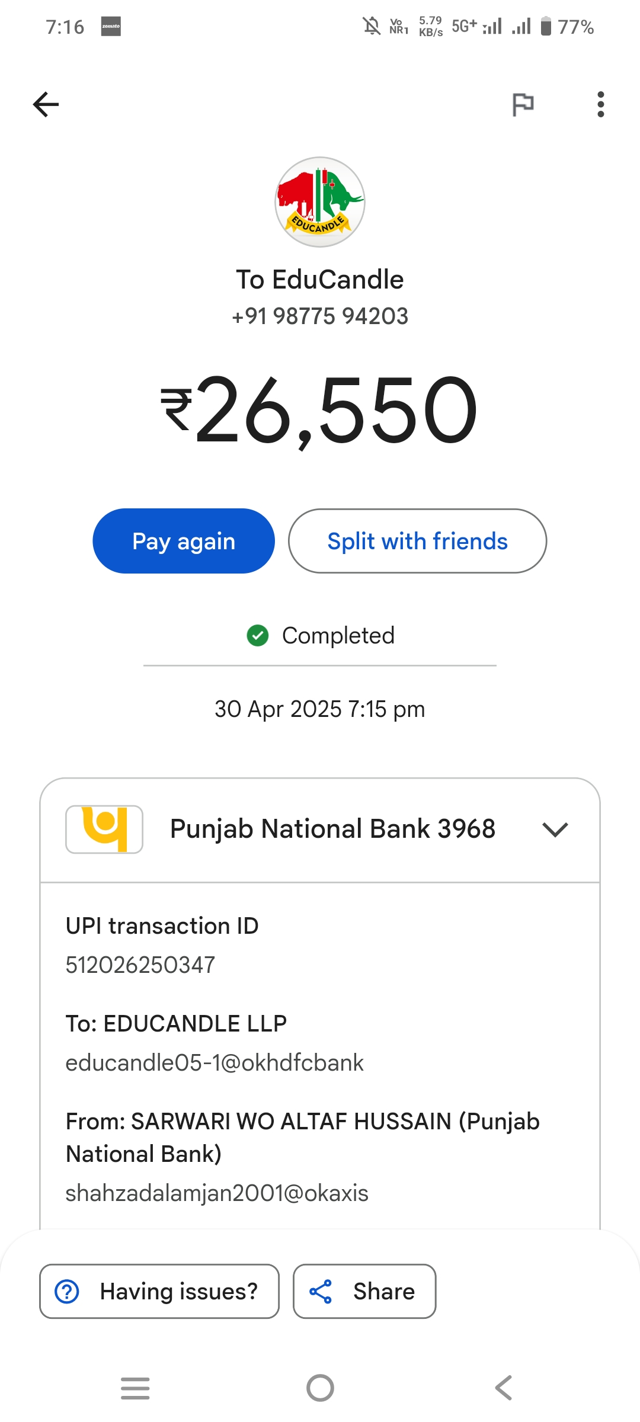Tap the ₹26,550 amount
Viewport: 640px width, 1422px height.
320,410
